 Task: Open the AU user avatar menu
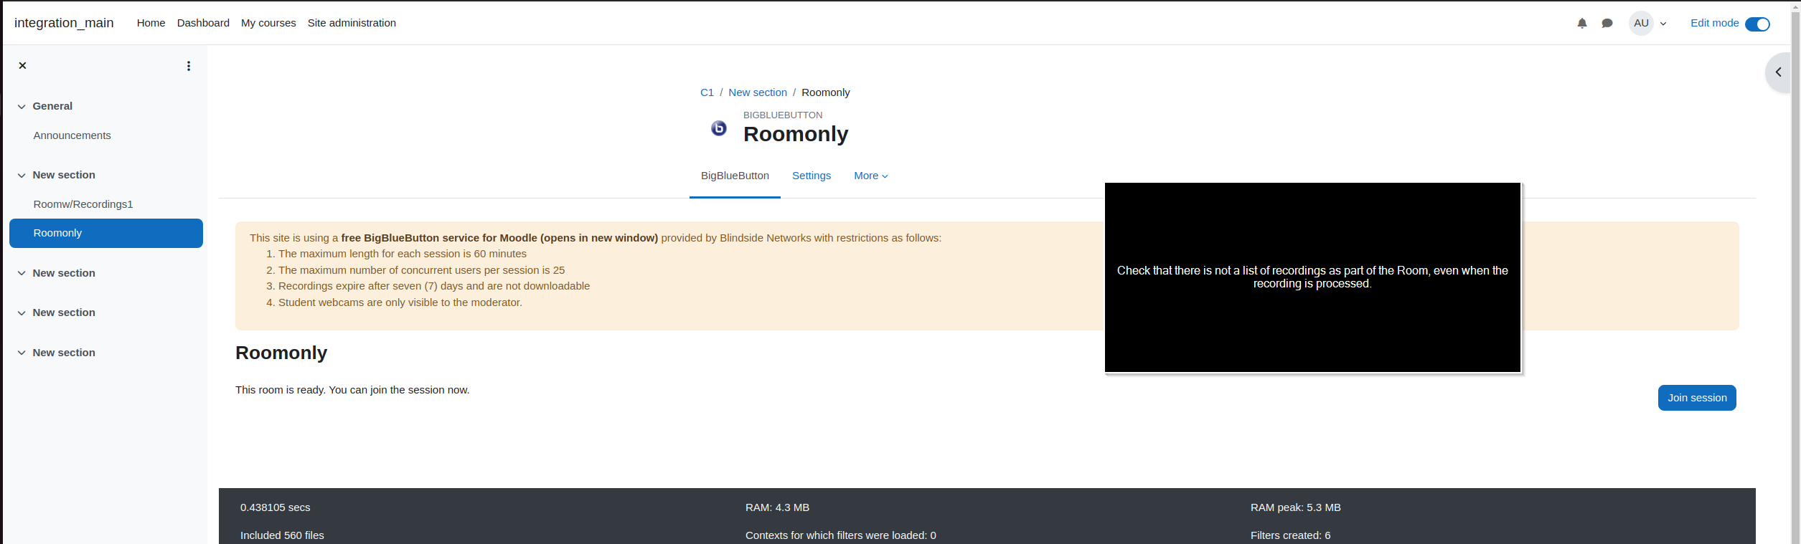tap(1641, 23)
